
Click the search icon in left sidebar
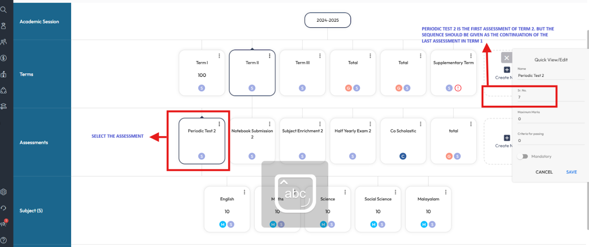(x=4, y=10)
